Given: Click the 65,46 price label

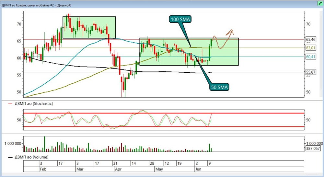Looking at the screenshot, I should pyautogui.click(x=311, y=39).
